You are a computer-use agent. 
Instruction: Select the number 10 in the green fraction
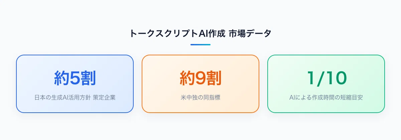(336, 79)
